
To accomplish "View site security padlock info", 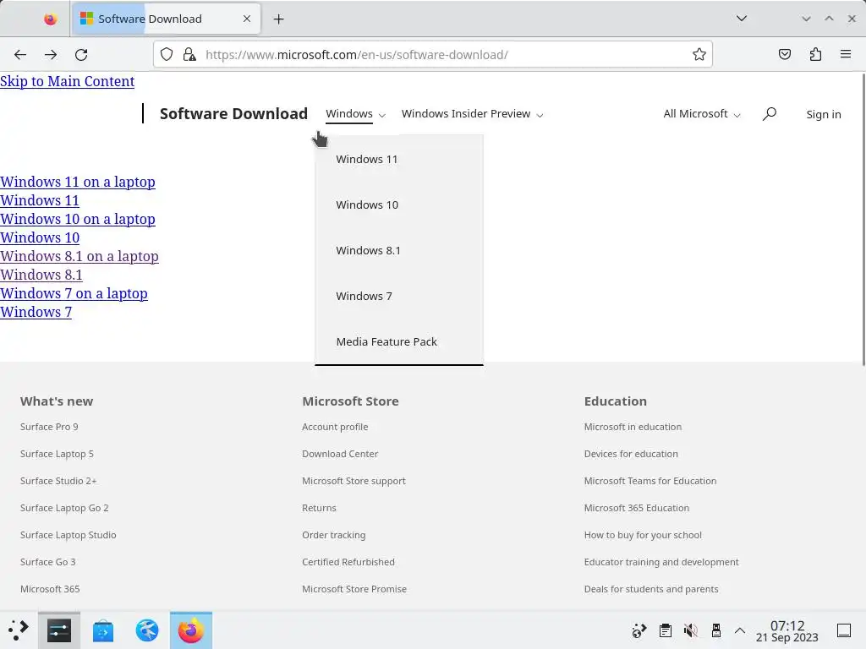I will [189, 54].
